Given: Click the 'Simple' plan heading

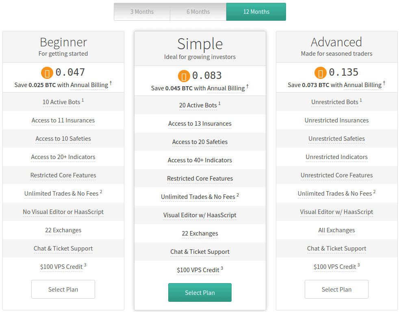Looking at the screenshot, I should pos(200,44).
